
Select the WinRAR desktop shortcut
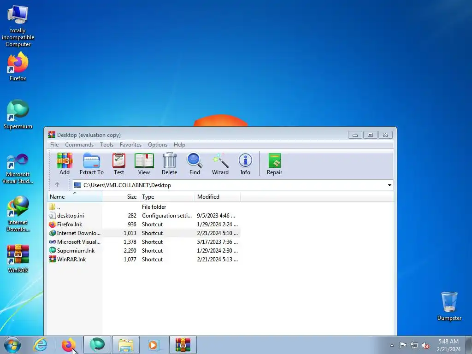[18, 258]
